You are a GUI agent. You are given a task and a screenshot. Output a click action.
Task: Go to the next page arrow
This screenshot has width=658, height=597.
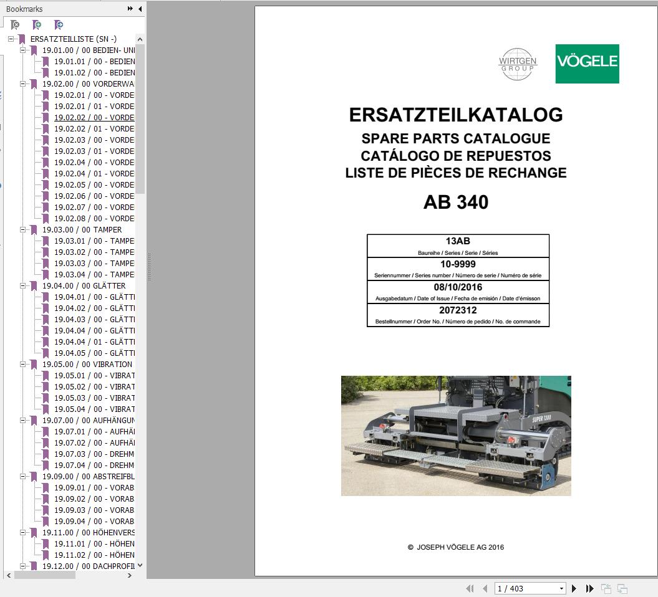pos(574,588)
